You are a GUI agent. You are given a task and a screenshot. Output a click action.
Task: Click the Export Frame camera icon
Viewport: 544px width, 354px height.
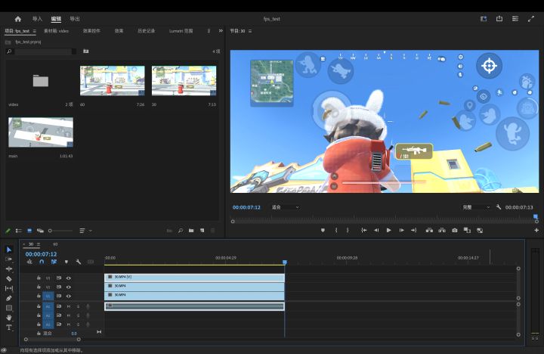click(x=454, y=230)
